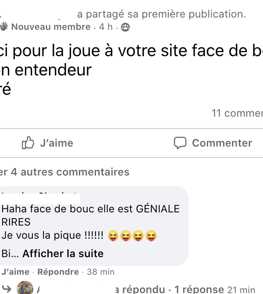Click Répondre under the comment
The width and height of the screenshot is (263, 294).
point(58,272)
